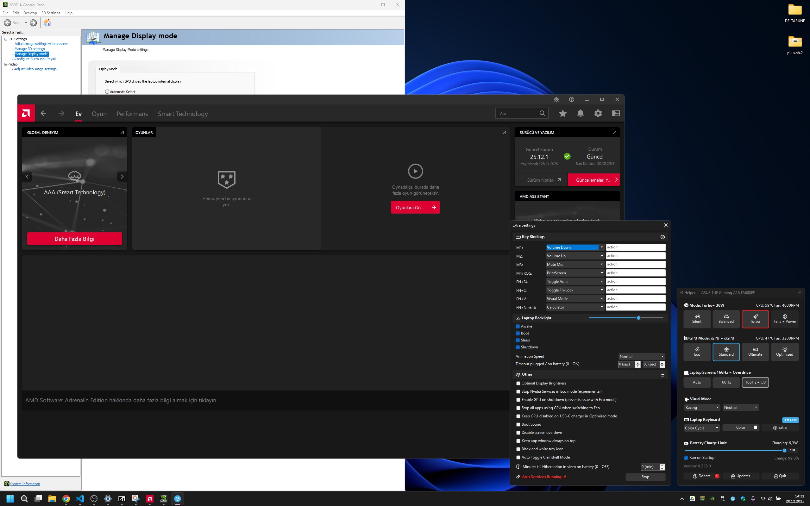This screenshot has height=506, width=810.
Task: Open AMD Software notifications bell
Action: (581, 114)
